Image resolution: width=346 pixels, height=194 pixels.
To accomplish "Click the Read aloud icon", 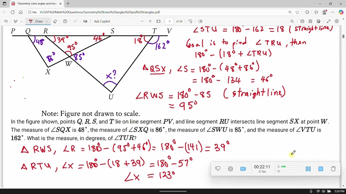I will tap(75, 21).
